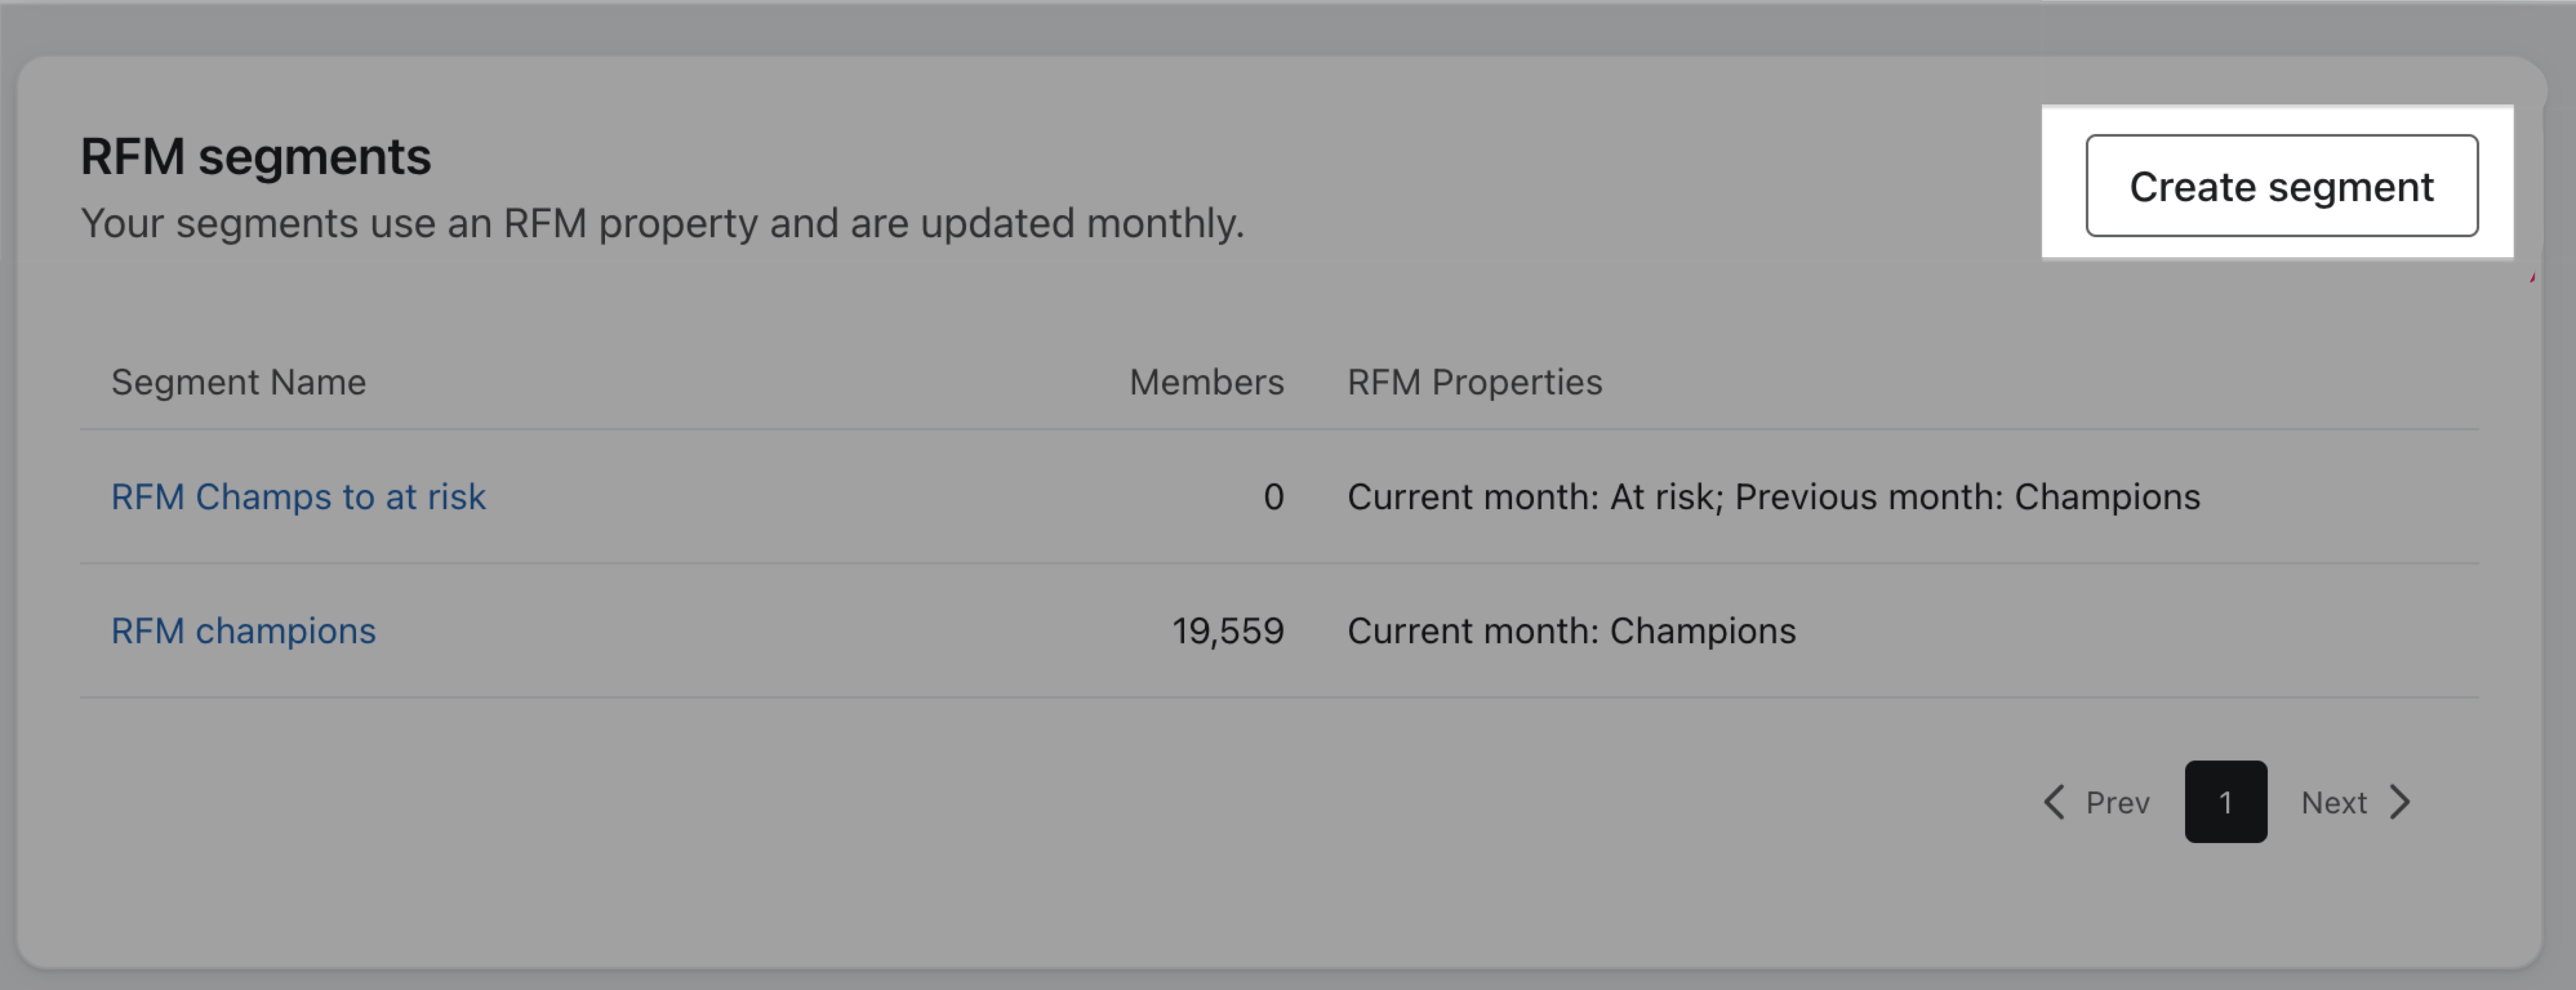Screen dimensions: 2576x990
Task: Click the Members column header
Action: [1206, 382]
